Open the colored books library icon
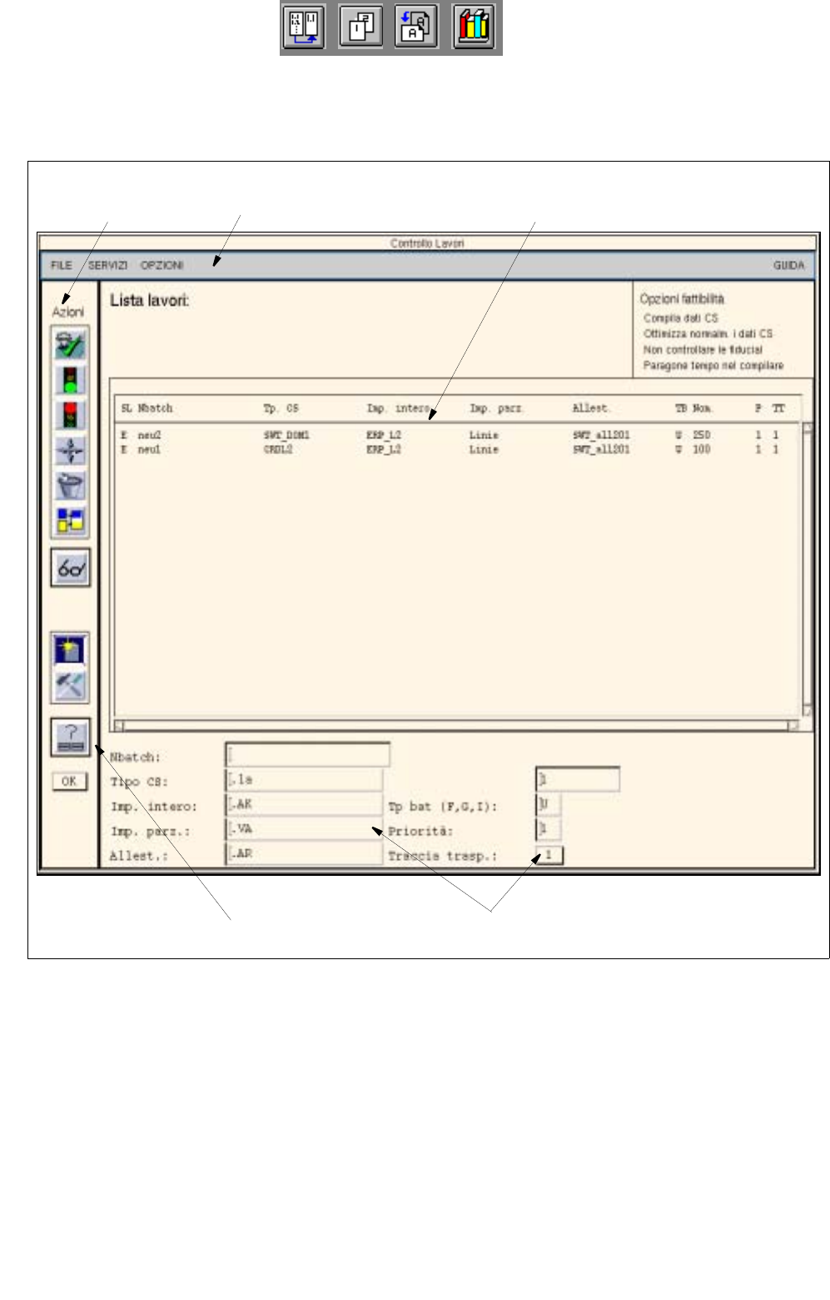This screenshot has height=1300, width=830. pyautogui.click(x=475, y=27)
